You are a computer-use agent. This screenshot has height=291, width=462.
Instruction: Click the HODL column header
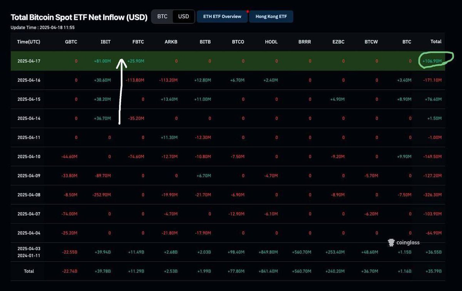click(271, 42)
